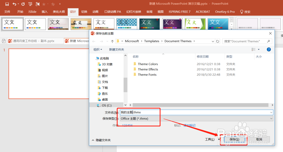Select 此电脑 in navigation tree
The width and height of the screenshot is (283, 152).
coord(102,58)
